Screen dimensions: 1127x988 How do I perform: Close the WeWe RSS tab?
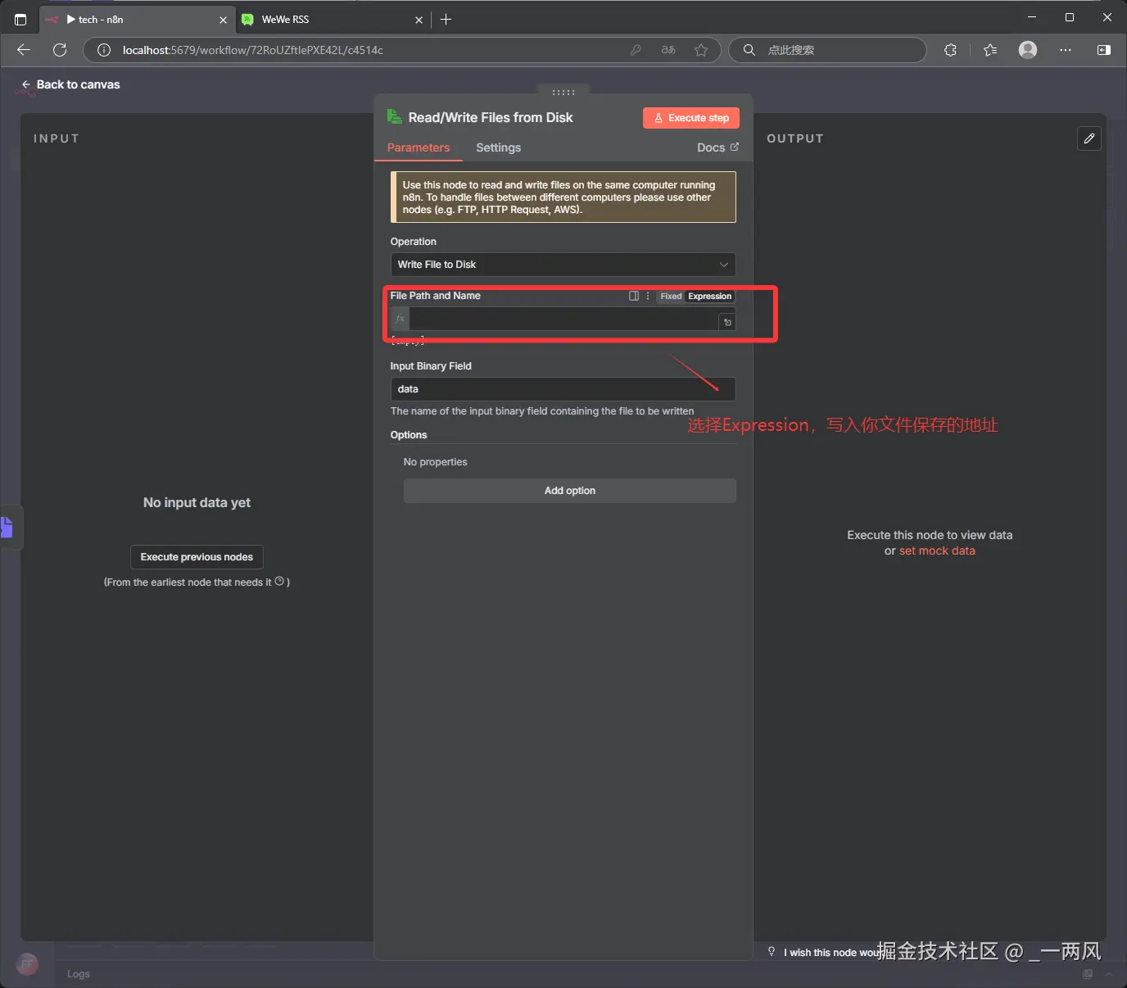(419, 20)
